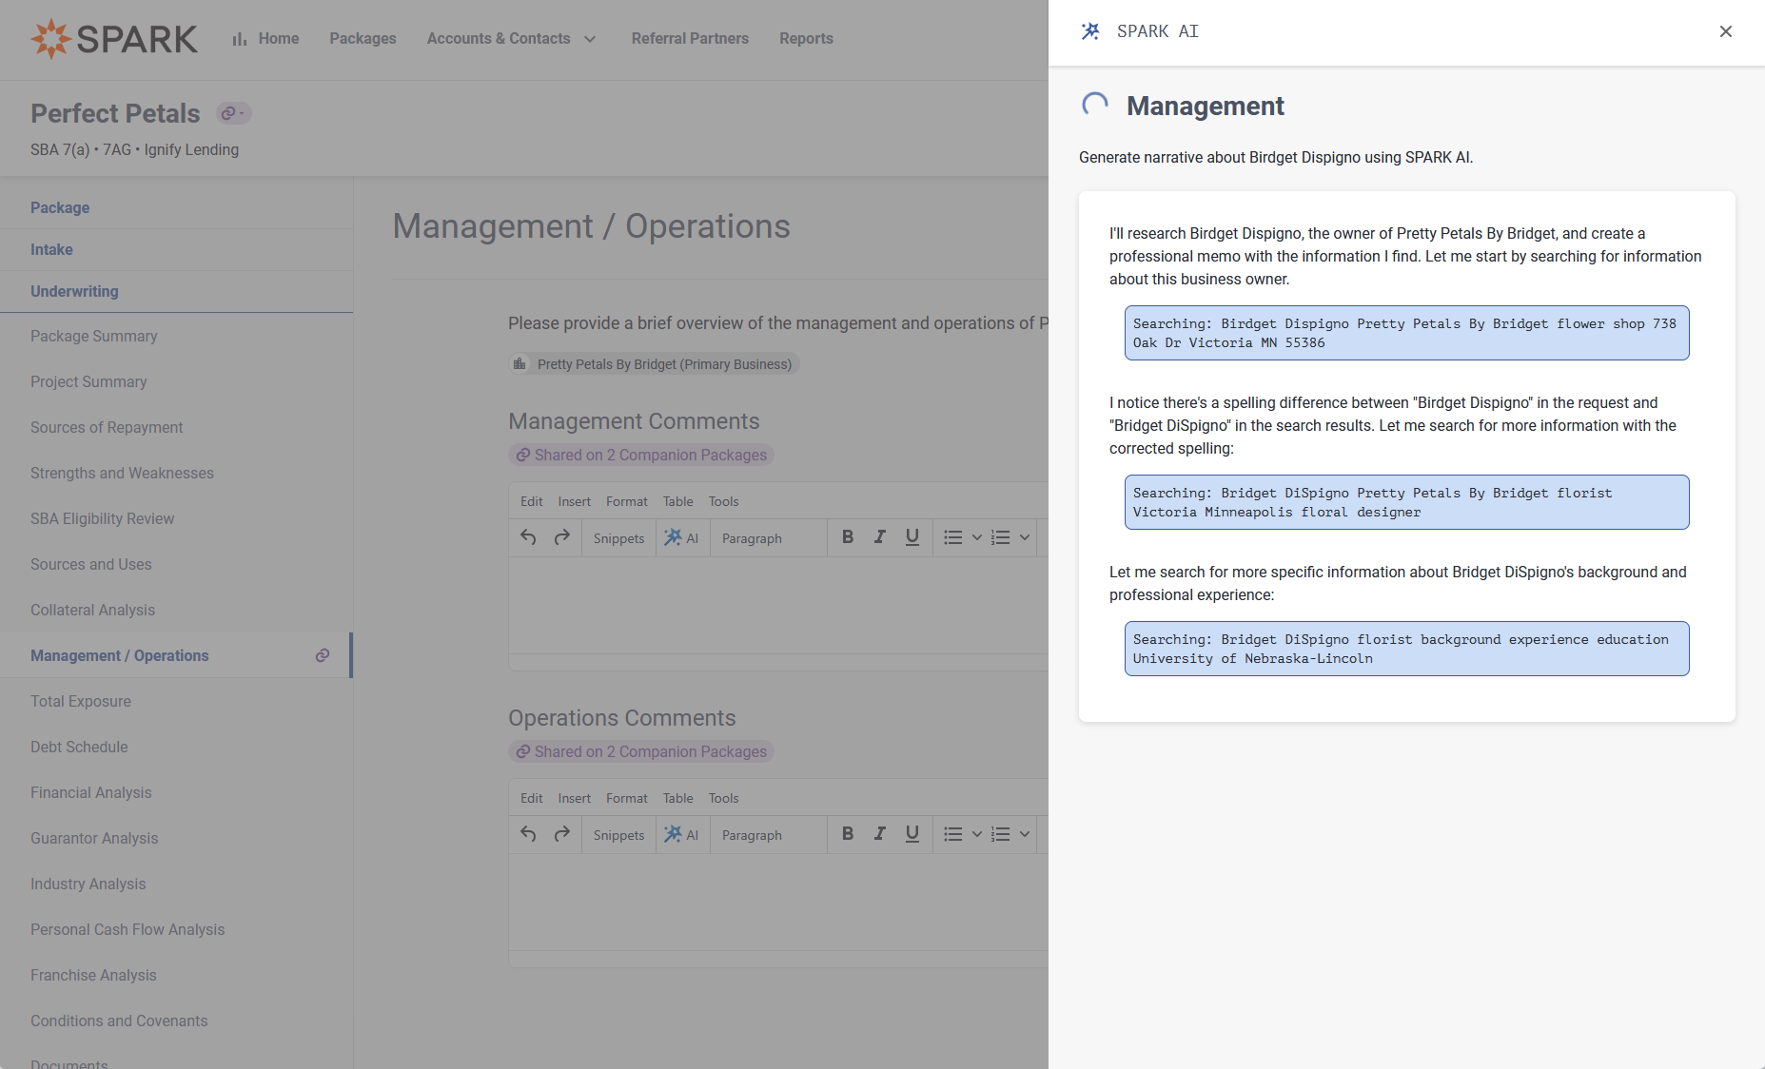Click the Pretty Petals By Bridget business chip
Screen dimensions: 1765x1069
654,364
